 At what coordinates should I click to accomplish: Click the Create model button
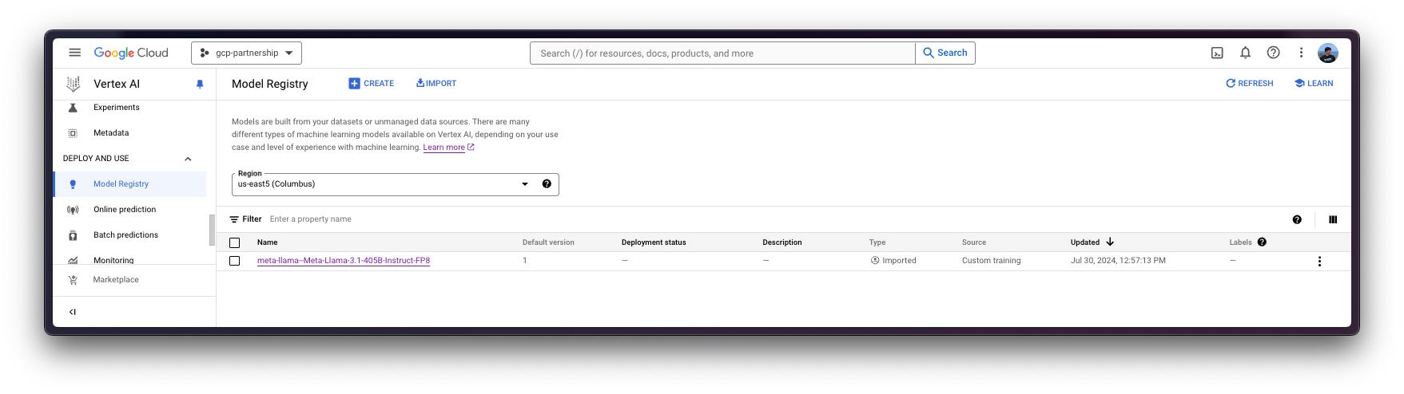[372, 84]
